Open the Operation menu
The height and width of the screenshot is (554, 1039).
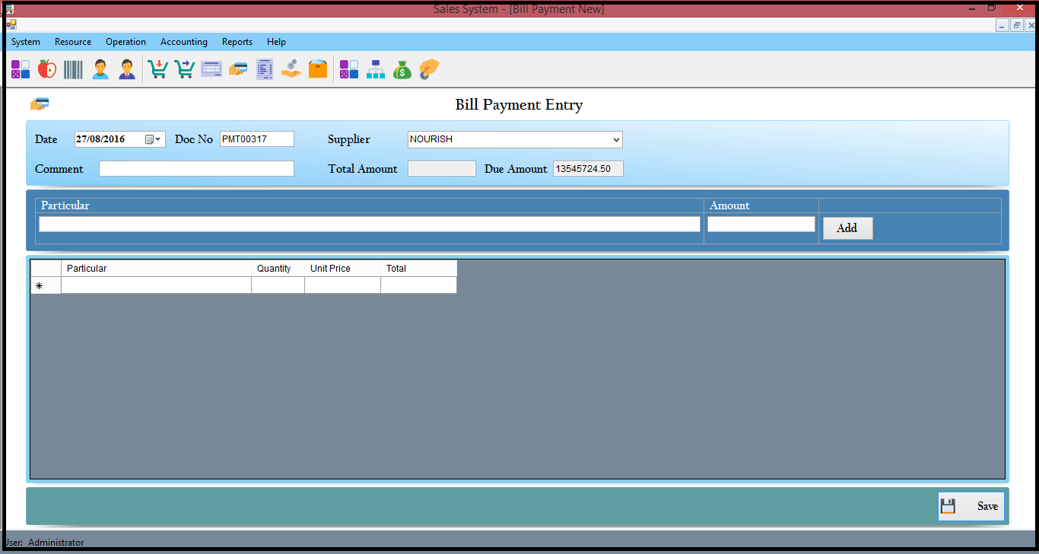tap(126, 42)
